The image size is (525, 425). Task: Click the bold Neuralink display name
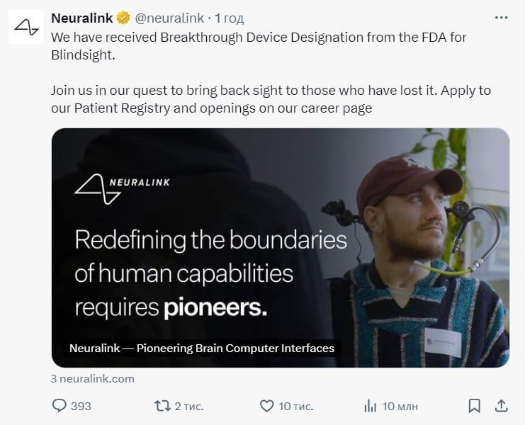pos(82,18)
